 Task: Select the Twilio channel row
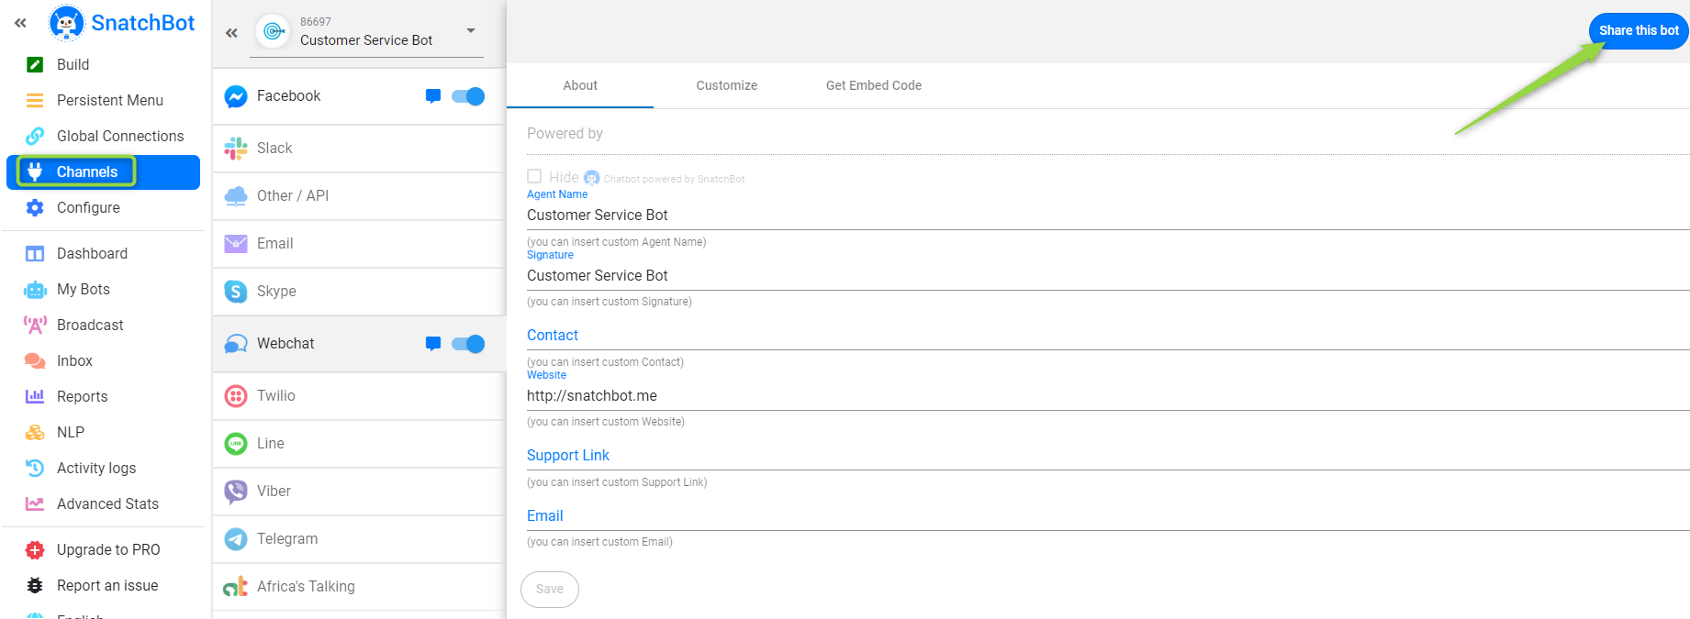pyautogui.click(x=359, y=395)
